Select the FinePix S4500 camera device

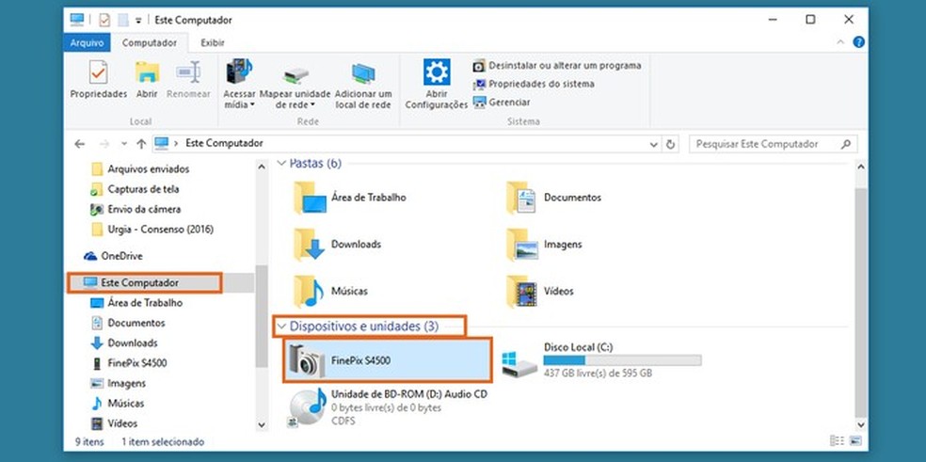click(x=388, y=360)
